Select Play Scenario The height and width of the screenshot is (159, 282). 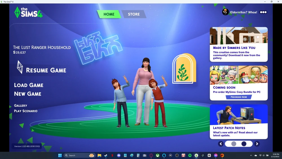point(26,111)
